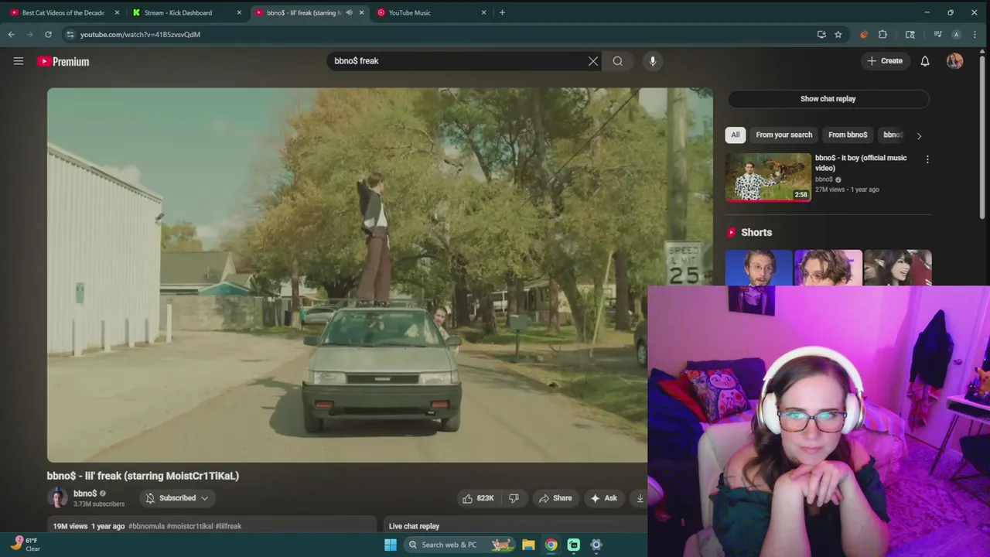
Task: Open more options for 'it boy' video
Action: (927, 159)
